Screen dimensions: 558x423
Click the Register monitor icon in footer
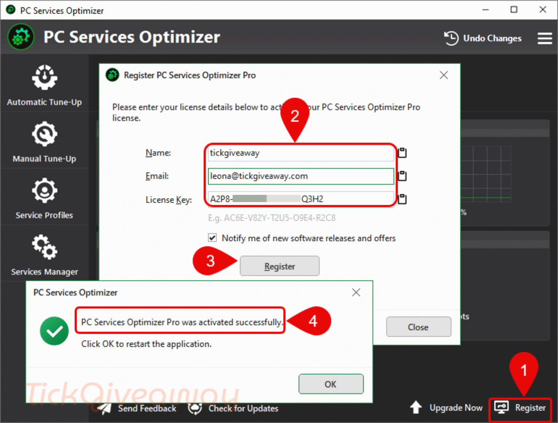501,407
